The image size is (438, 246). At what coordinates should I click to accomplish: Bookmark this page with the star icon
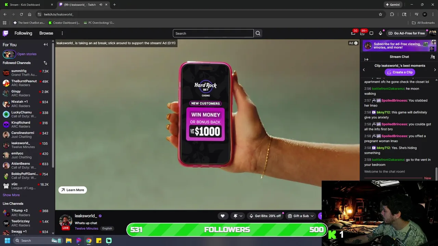click(x=380, y=14)
